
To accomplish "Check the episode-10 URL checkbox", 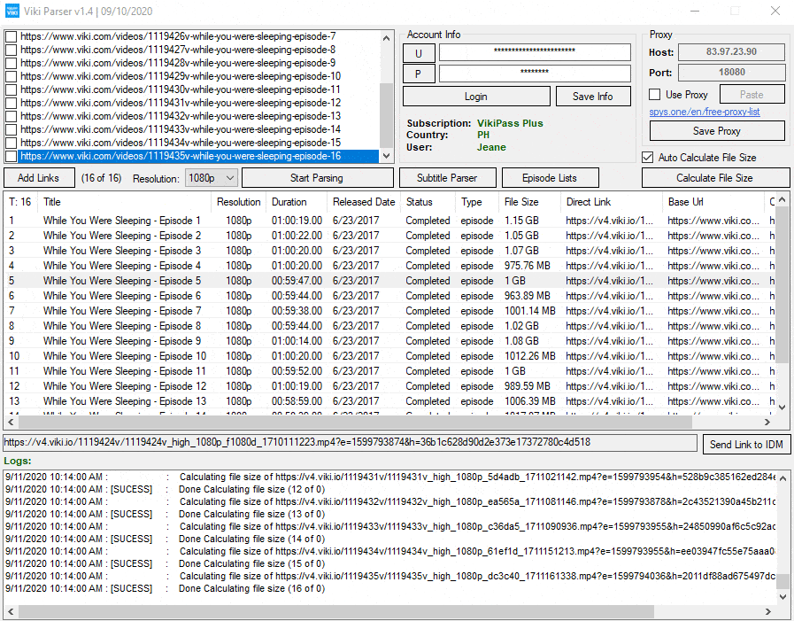I will pyautogui.click(x=11, y=76).
